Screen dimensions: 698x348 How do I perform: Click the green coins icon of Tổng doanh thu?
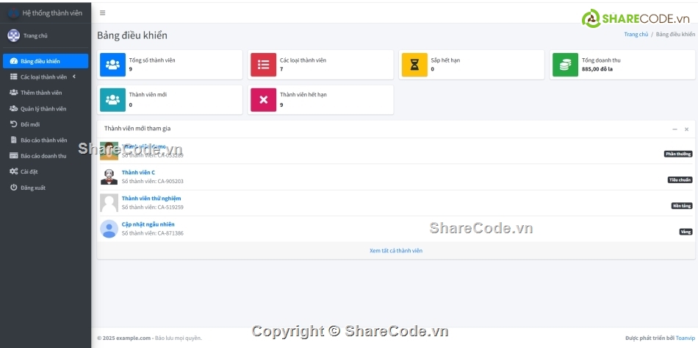point(565,65)
